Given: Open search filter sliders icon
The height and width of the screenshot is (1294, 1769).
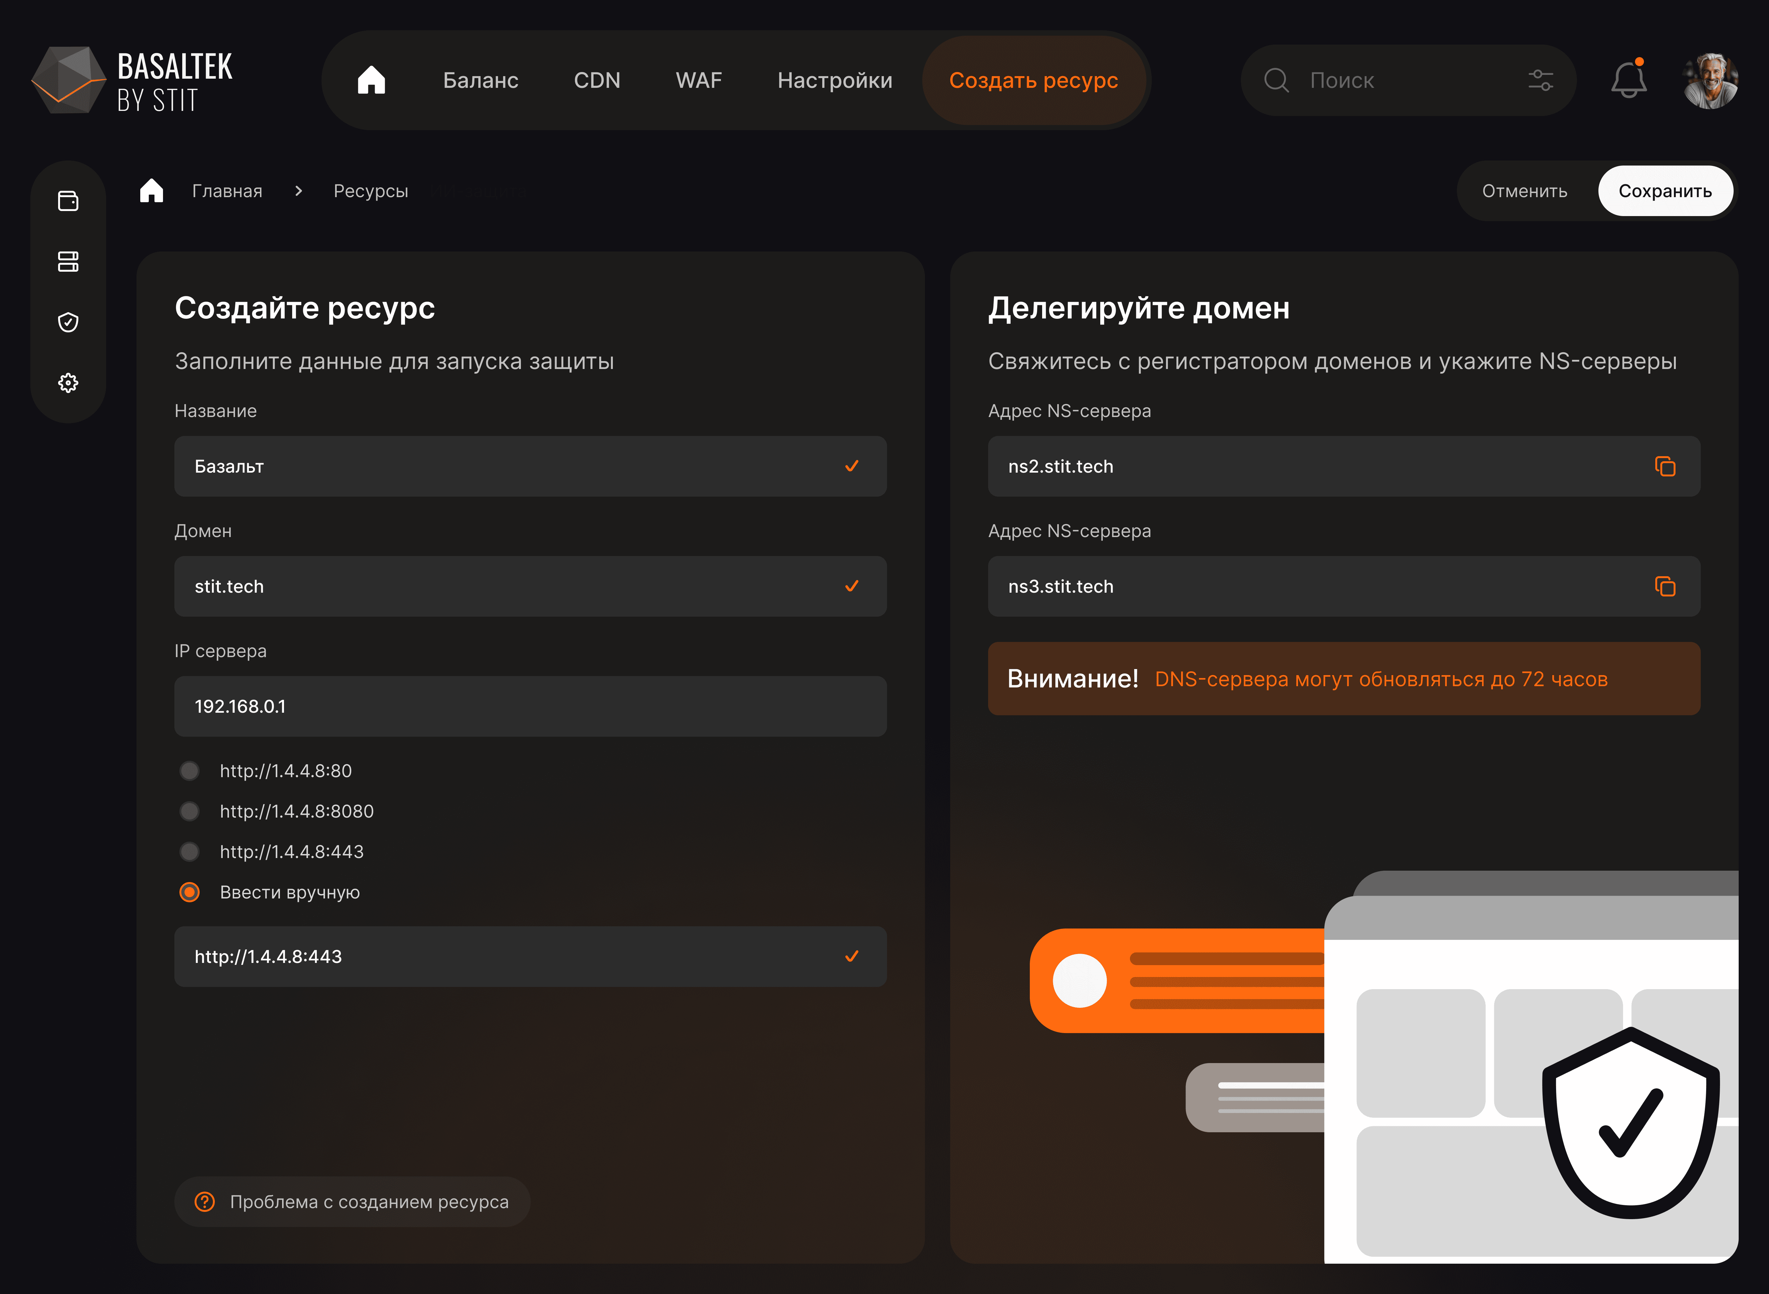Looking at the screenshot, I should [x=1540, y=80].
